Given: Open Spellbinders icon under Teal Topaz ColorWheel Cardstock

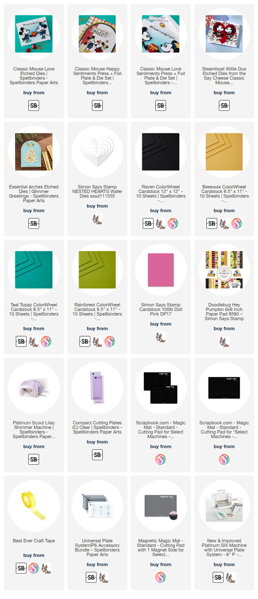Looking at the screenshot, I should (21, 342).
